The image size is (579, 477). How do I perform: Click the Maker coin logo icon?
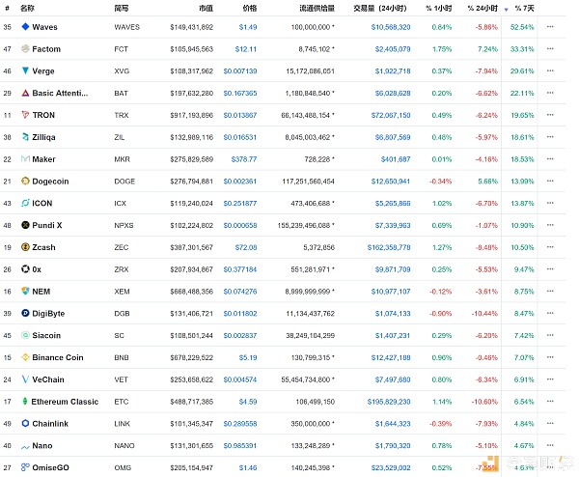tap(25, 159)
